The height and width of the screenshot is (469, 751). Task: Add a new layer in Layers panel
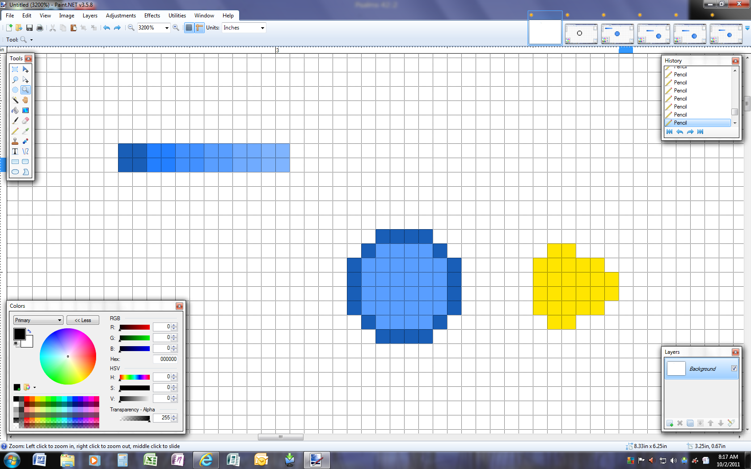click(x=670, y=423)
